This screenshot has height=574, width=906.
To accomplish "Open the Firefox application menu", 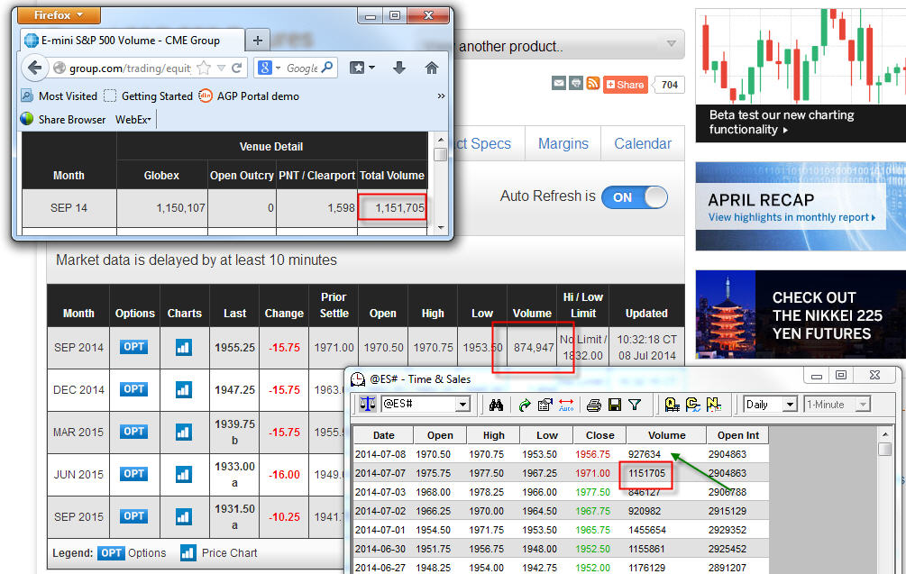I will pyautogui.click(x=59, y=15).
